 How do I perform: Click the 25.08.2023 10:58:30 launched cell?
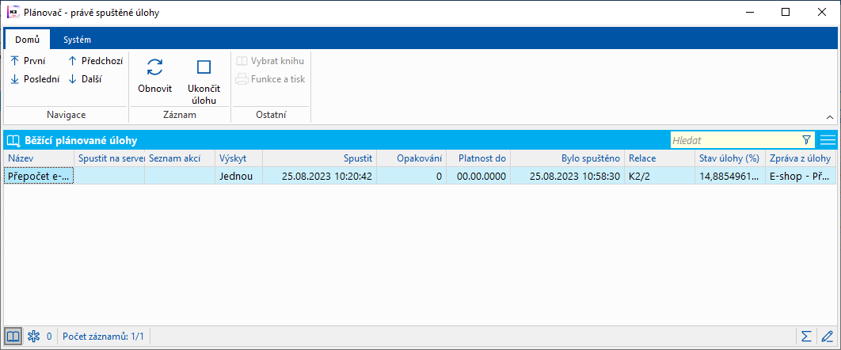pos(568,176)
